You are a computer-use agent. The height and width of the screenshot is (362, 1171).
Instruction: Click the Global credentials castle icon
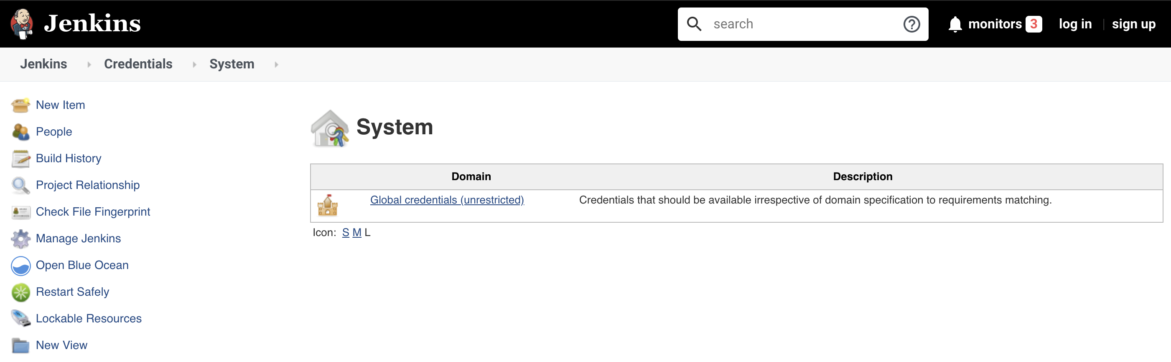327,206
